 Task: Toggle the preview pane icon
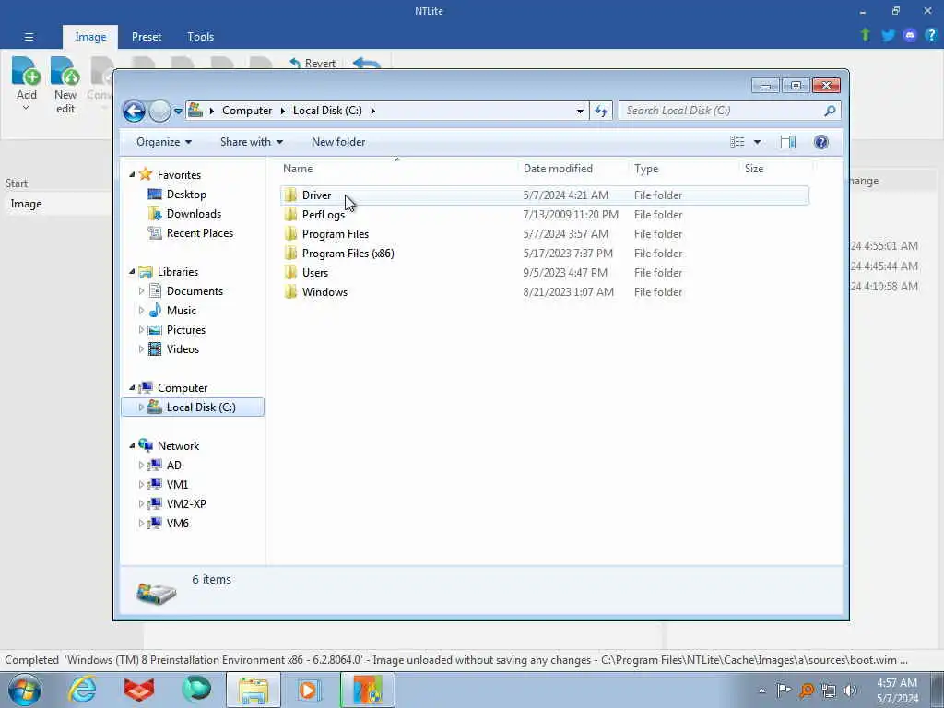(x=788, y=142)
